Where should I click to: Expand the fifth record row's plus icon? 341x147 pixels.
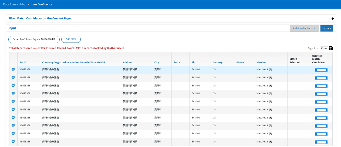tap(13, 101)
